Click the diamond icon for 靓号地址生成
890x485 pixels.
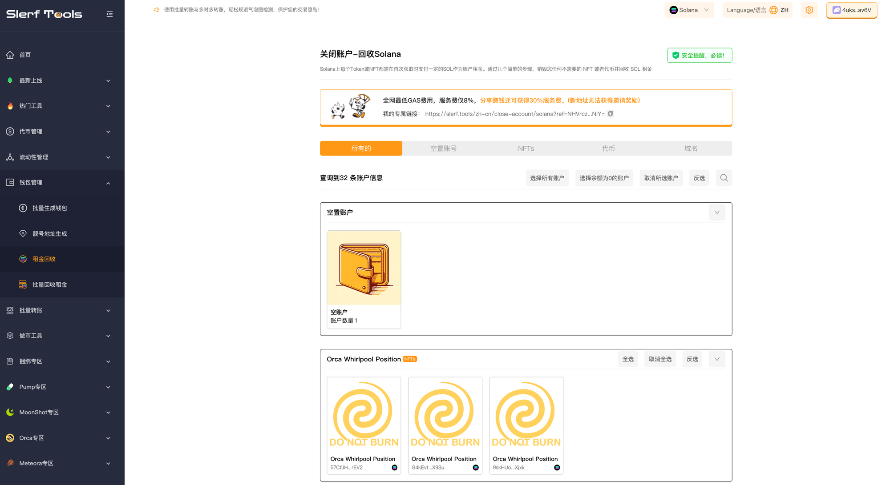pyautogui.click(x=23, y=233)
